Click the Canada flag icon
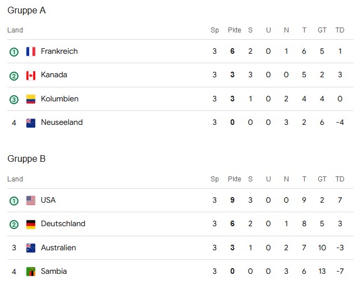 point(31,75)
